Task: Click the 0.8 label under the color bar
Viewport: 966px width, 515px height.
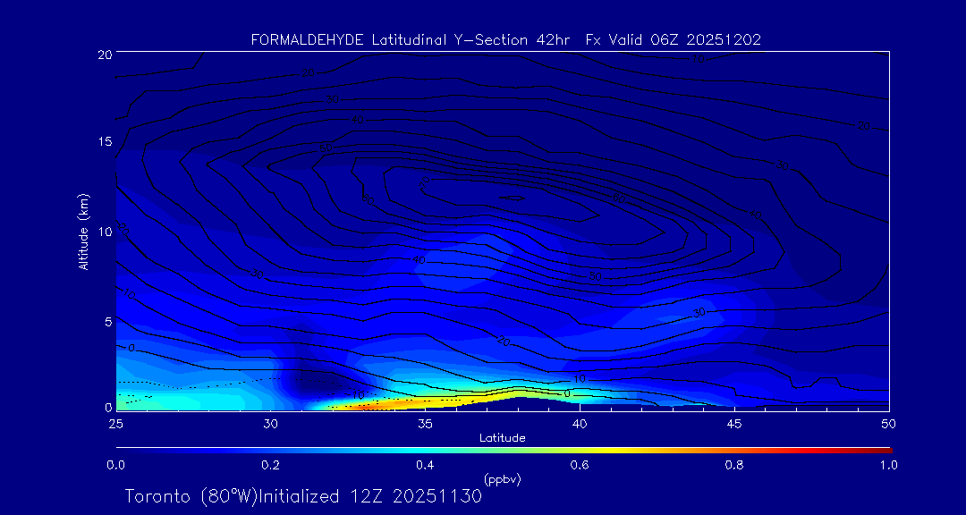Action: pyautogui.click(x=734, y=465)
